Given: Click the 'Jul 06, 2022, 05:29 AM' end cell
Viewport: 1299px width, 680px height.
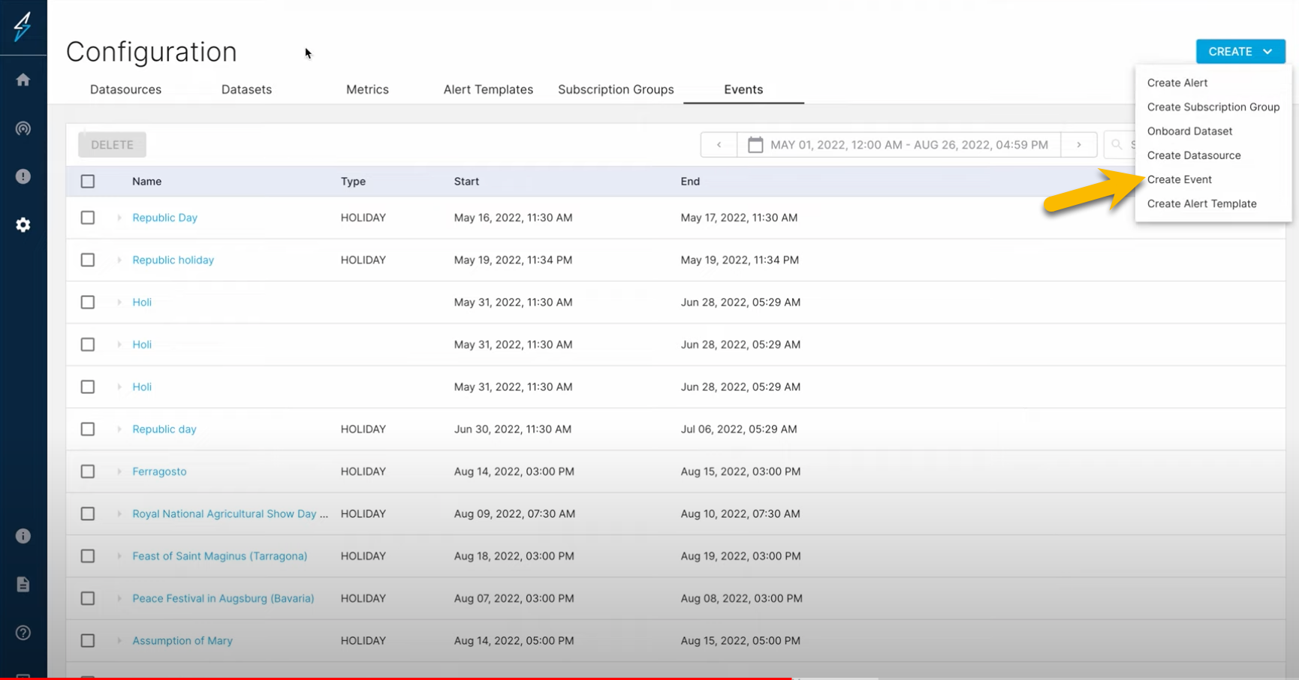Looking at the screenshot, I should tap(739, 429).
